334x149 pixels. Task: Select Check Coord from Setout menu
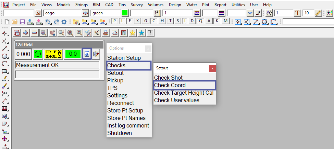(x=170, y=85)
